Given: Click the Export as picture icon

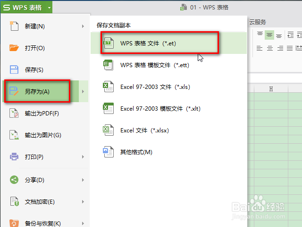Looking at the screenshot, I should [14, 135].
